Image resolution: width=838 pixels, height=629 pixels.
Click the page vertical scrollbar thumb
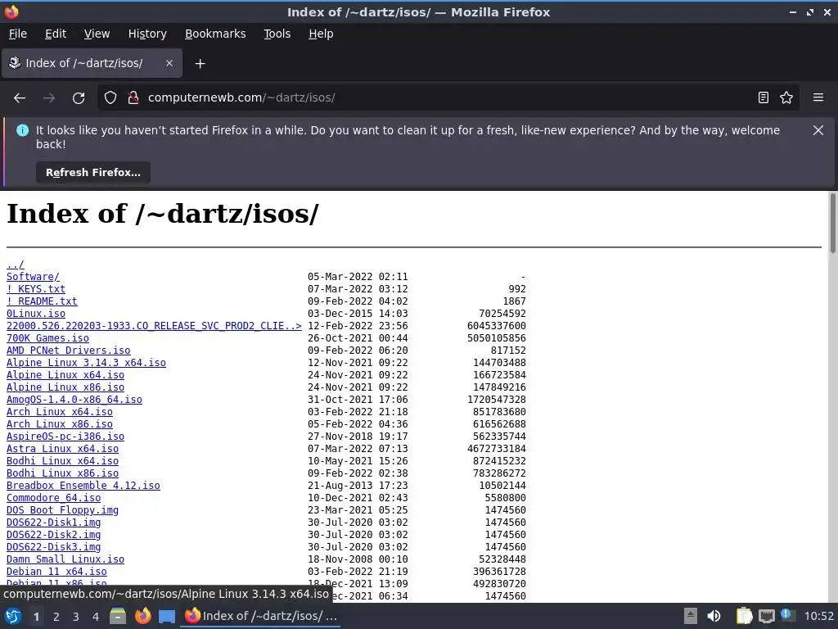coord(832,223)
